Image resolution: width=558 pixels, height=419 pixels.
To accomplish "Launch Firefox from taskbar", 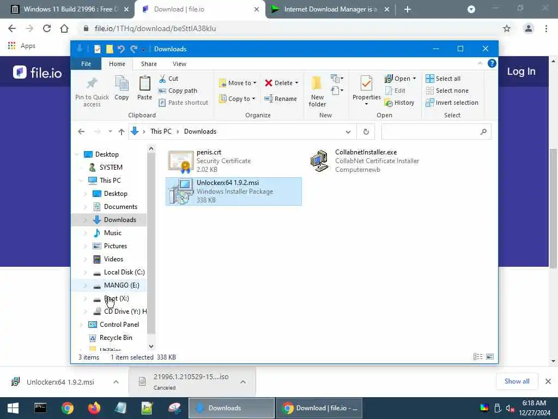I will click(94, 408).
